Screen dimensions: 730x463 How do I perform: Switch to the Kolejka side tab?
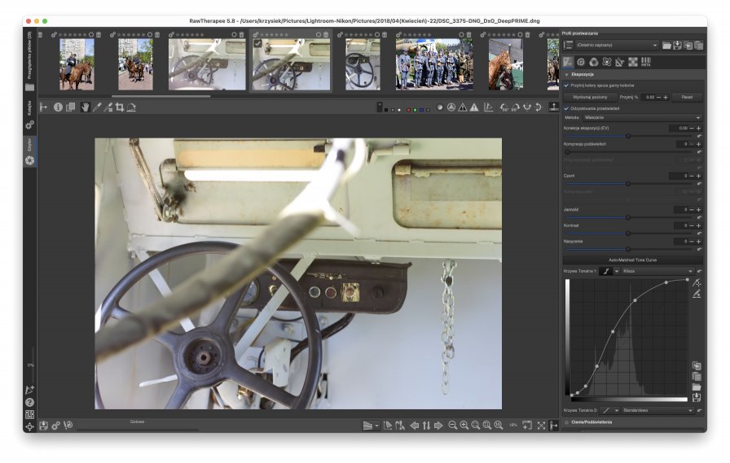[x=29, y=107]
